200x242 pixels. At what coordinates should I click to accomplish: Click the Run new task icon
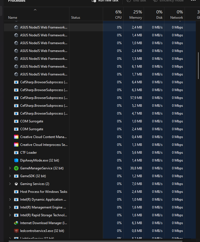coord(94,1)
